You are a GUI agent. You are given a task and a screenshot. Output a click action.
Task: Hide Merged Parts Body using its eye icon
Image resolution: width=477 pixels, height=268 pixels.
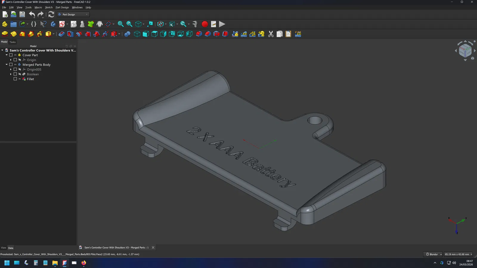pyautogui.click(x=16, y=65)
